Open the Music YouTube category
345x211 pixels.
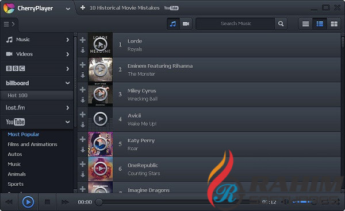14,164
